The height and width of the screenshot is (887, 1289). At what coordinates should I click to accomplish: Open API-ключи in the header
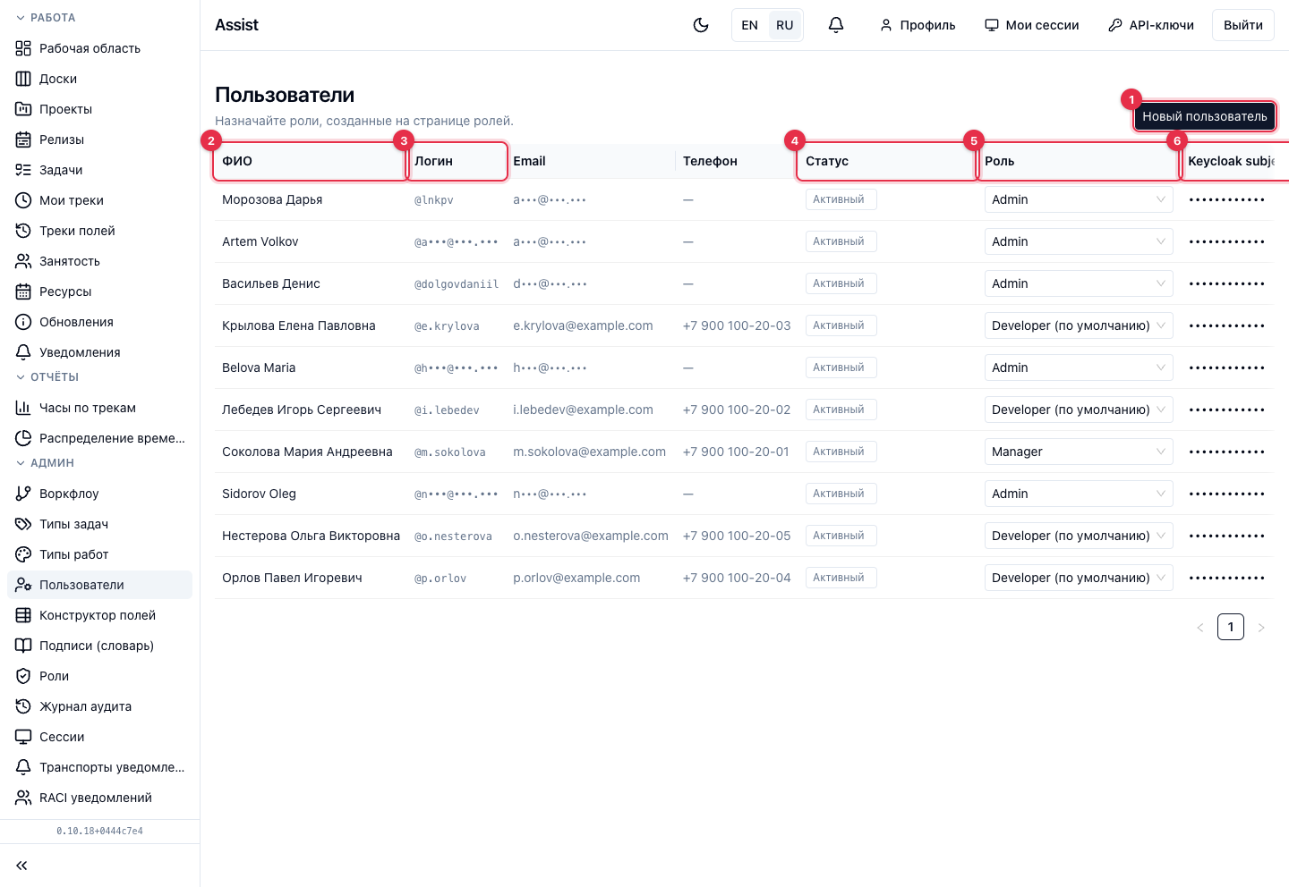(1151, 25)
